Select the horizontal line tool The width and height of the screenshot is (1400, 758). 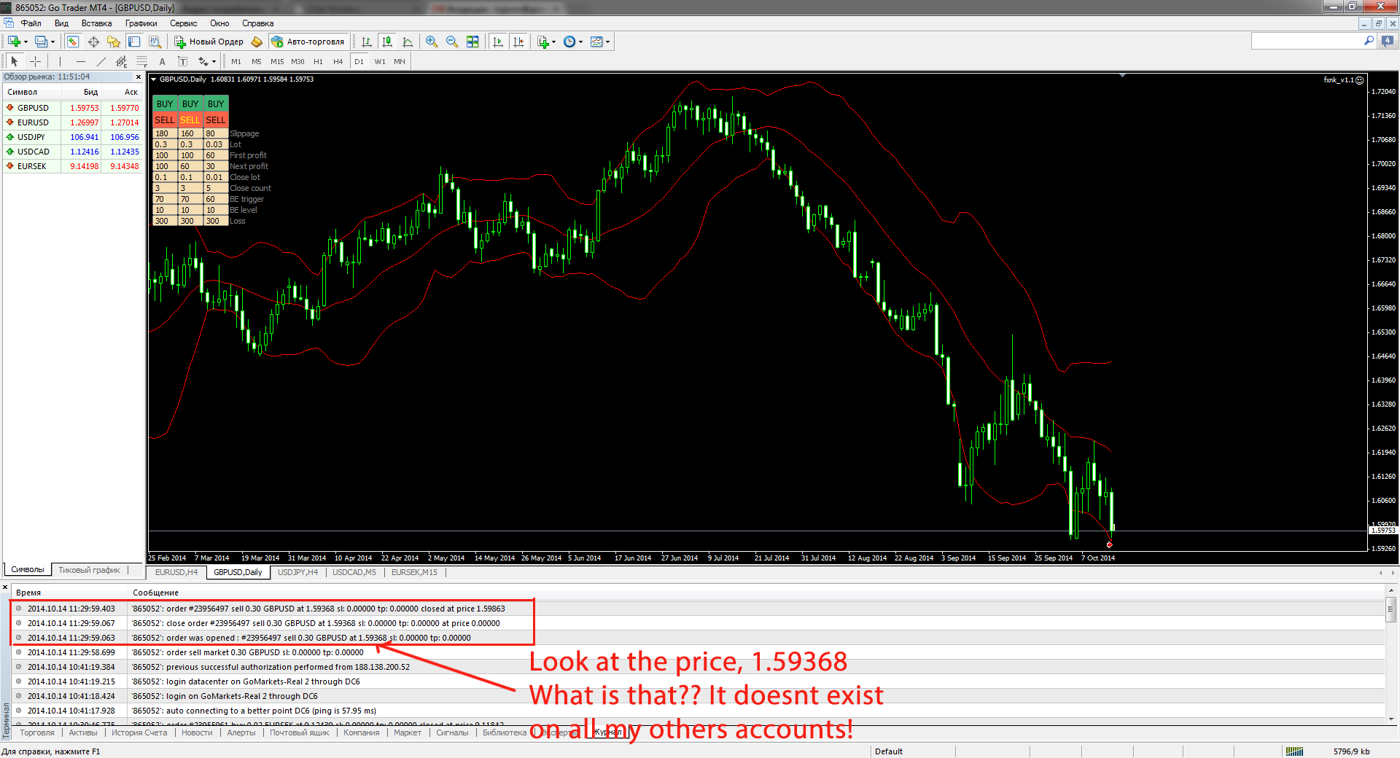(x=80, y=61)
